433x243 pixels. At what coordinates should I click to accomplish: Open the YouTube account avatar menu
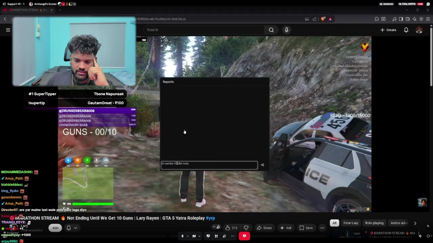pos(419,30)
